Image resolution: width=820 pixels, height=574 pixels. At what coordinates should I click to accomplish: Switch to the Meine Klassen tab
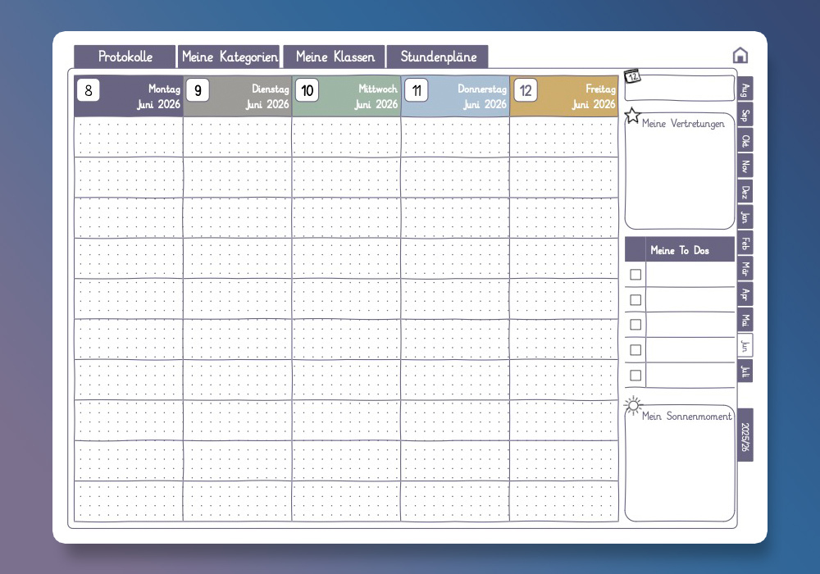335,57
